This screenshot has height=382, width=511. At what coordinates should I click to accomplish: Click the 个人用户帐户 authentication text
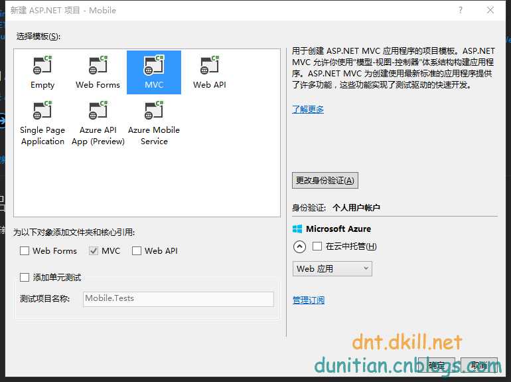[356, 208]
